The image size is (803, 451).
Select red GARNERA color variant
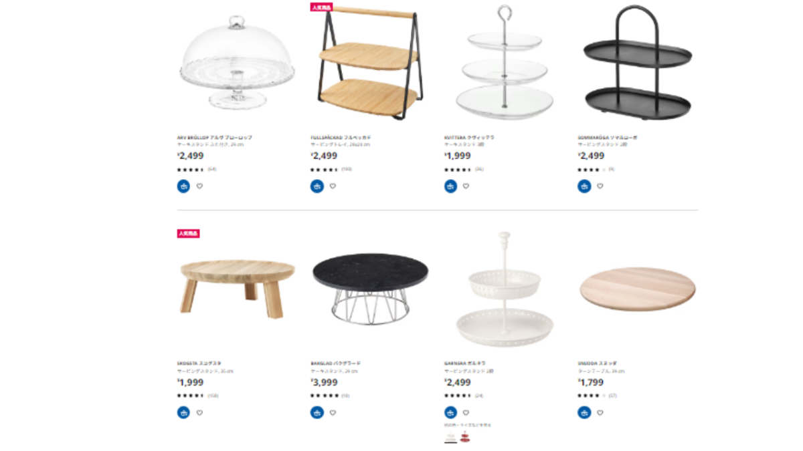point(465,438)
